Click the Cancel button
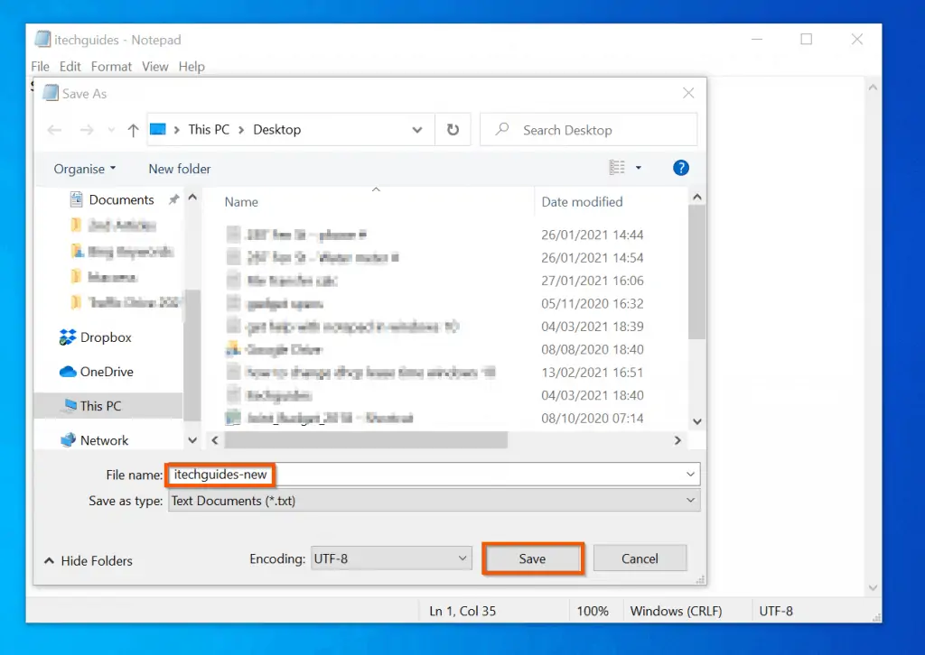925x655 pixels. point(640,558)
